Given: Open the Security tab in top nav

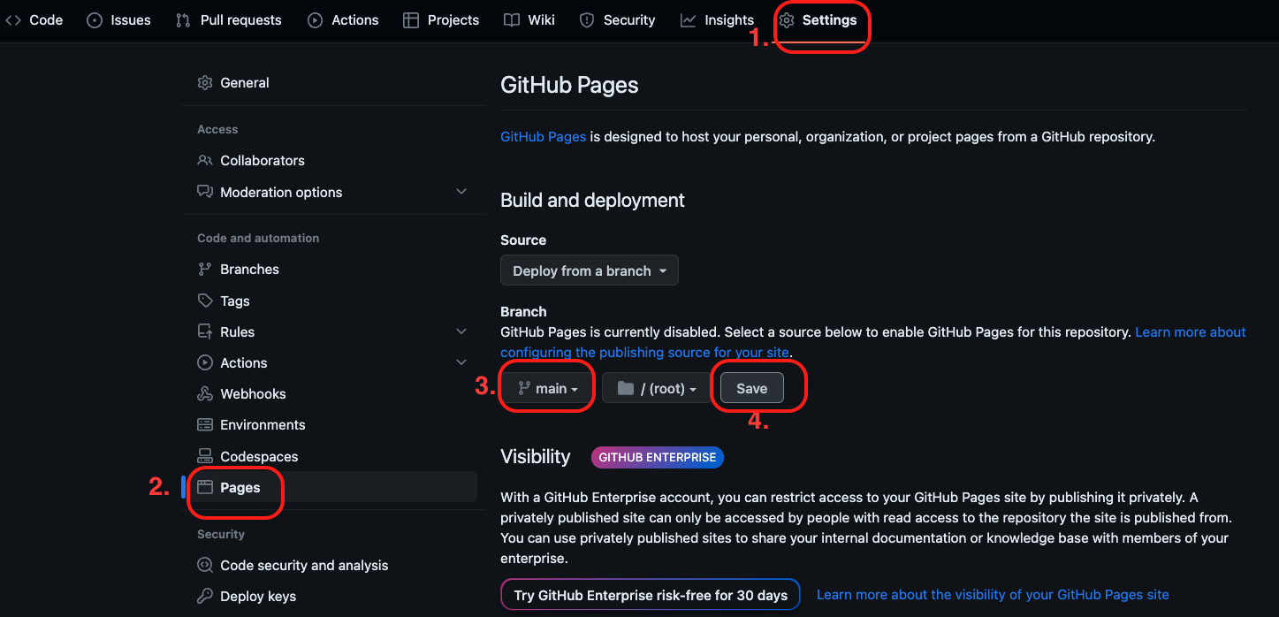Looking at the screenshot, I should pos(617,20).
